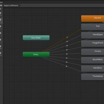Select the HandGun state node
This screenshot has height=104, width=104.
(x=93, y=69)
